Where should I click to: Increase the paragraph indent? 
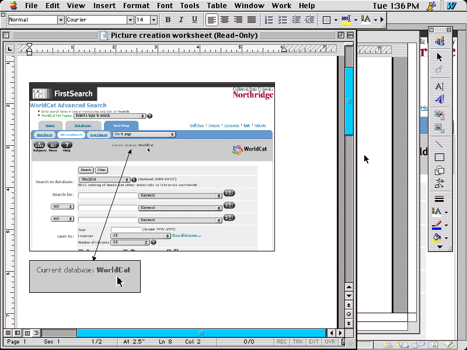[309, 20]
